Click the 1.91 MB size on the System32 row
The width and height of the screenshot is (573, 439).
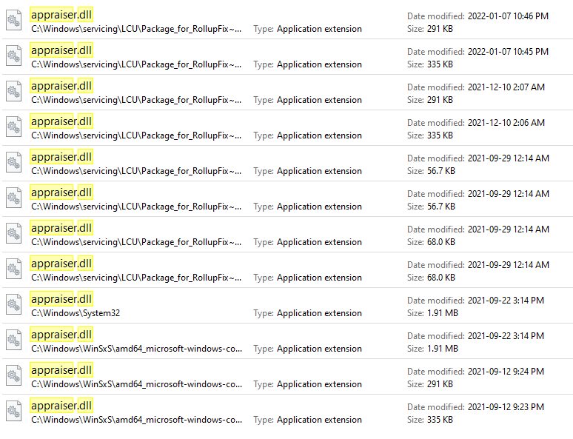443,313
